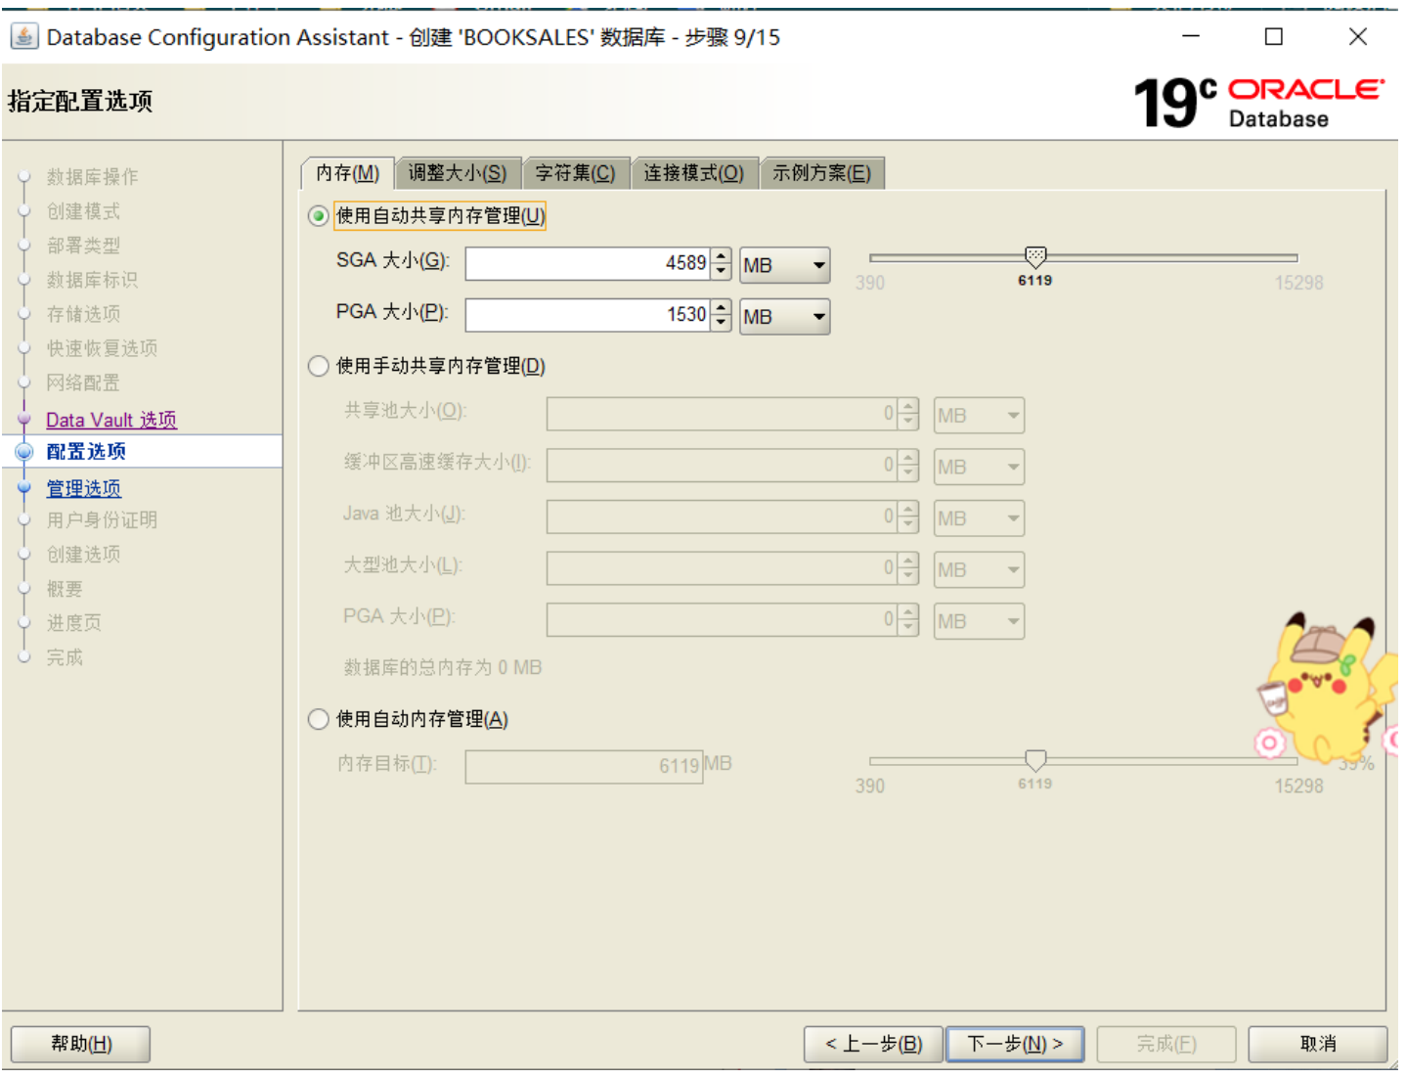This screenshot has height=1078, width=1406.
Task: Open the PGA size unit dropdown
Action: click(785, 317)
